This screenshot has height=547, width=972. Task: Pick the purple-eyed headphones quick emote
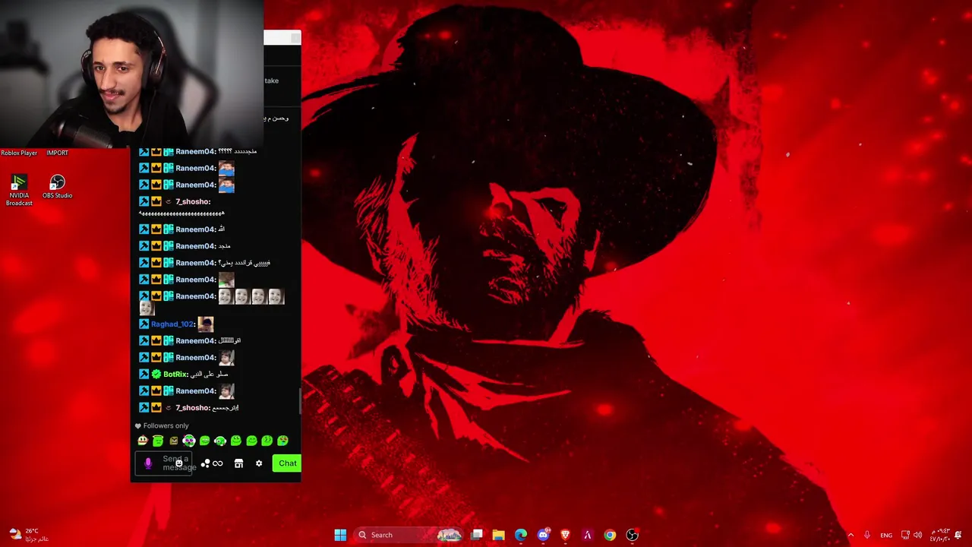click(189, 441)
